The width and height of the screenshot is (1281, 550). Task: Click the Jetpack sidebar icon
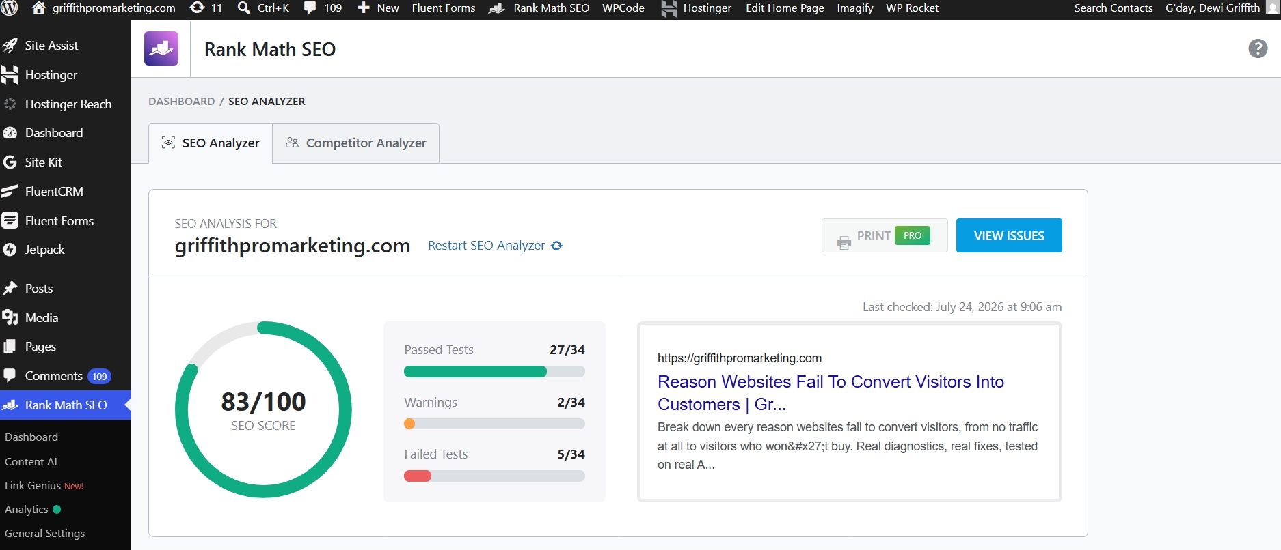(10, 250)
